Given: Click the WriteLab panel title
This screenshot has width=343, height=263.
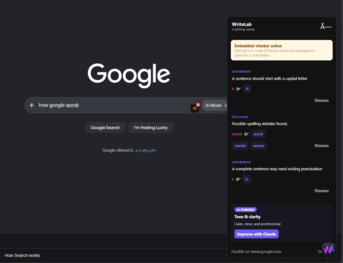Looking at the screenshot, I should 242,24.
